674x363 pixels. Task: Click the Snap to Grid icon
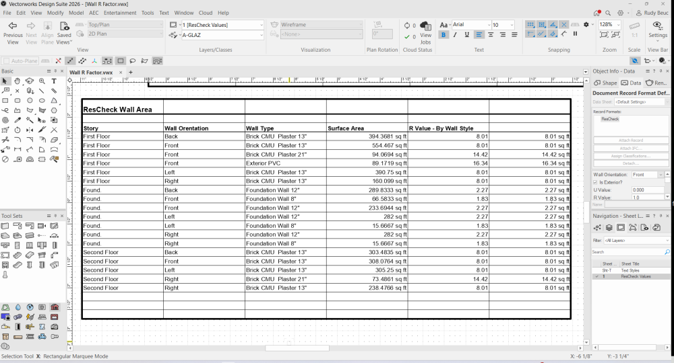pos(530,25)
